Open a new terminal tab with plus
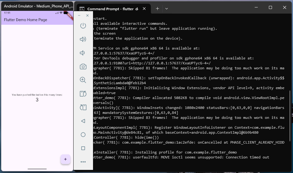 click(158, 9)
